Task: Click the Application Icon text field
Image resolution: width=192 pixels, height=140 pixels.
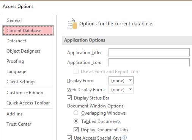Action: (x=149, y=62)
